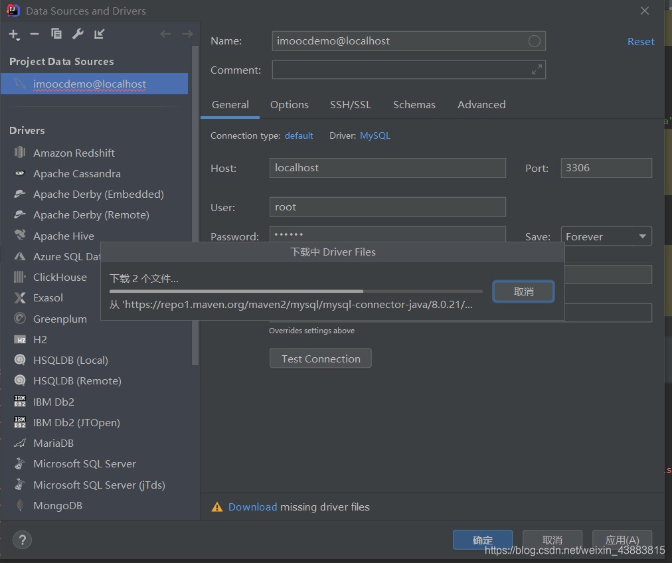
Task: Select the HSQLDB (Remote) driver icon
Action: [20, 380]
